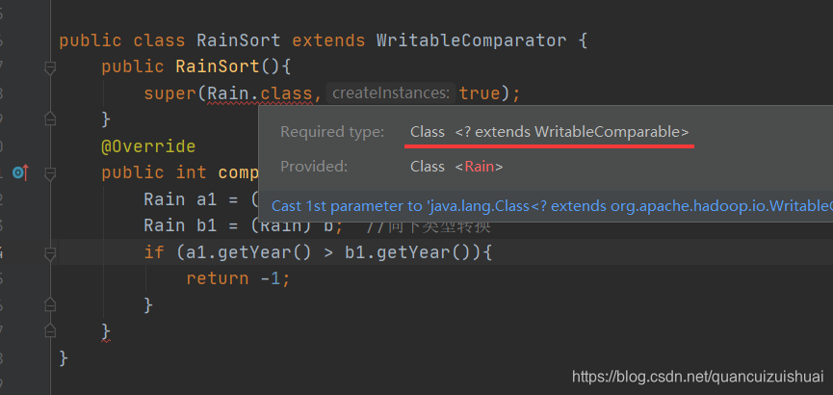Click the fold-end marker beside the brace closing the if block
Viewport: 833px width, 395px height.
[x=50, y=304]
